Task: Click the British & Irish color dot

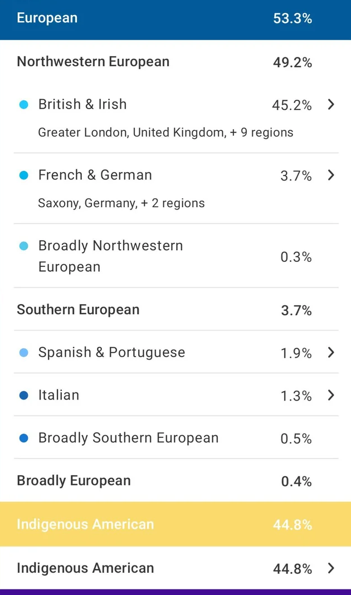Action: pyautogui.click(x=23, y=104)
